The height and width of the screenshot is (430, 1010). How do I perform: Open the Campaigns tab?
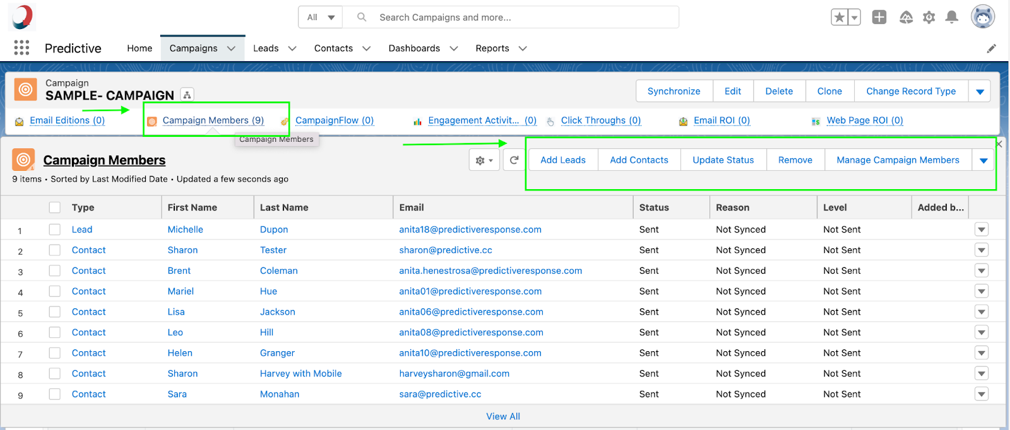point(193,49)
